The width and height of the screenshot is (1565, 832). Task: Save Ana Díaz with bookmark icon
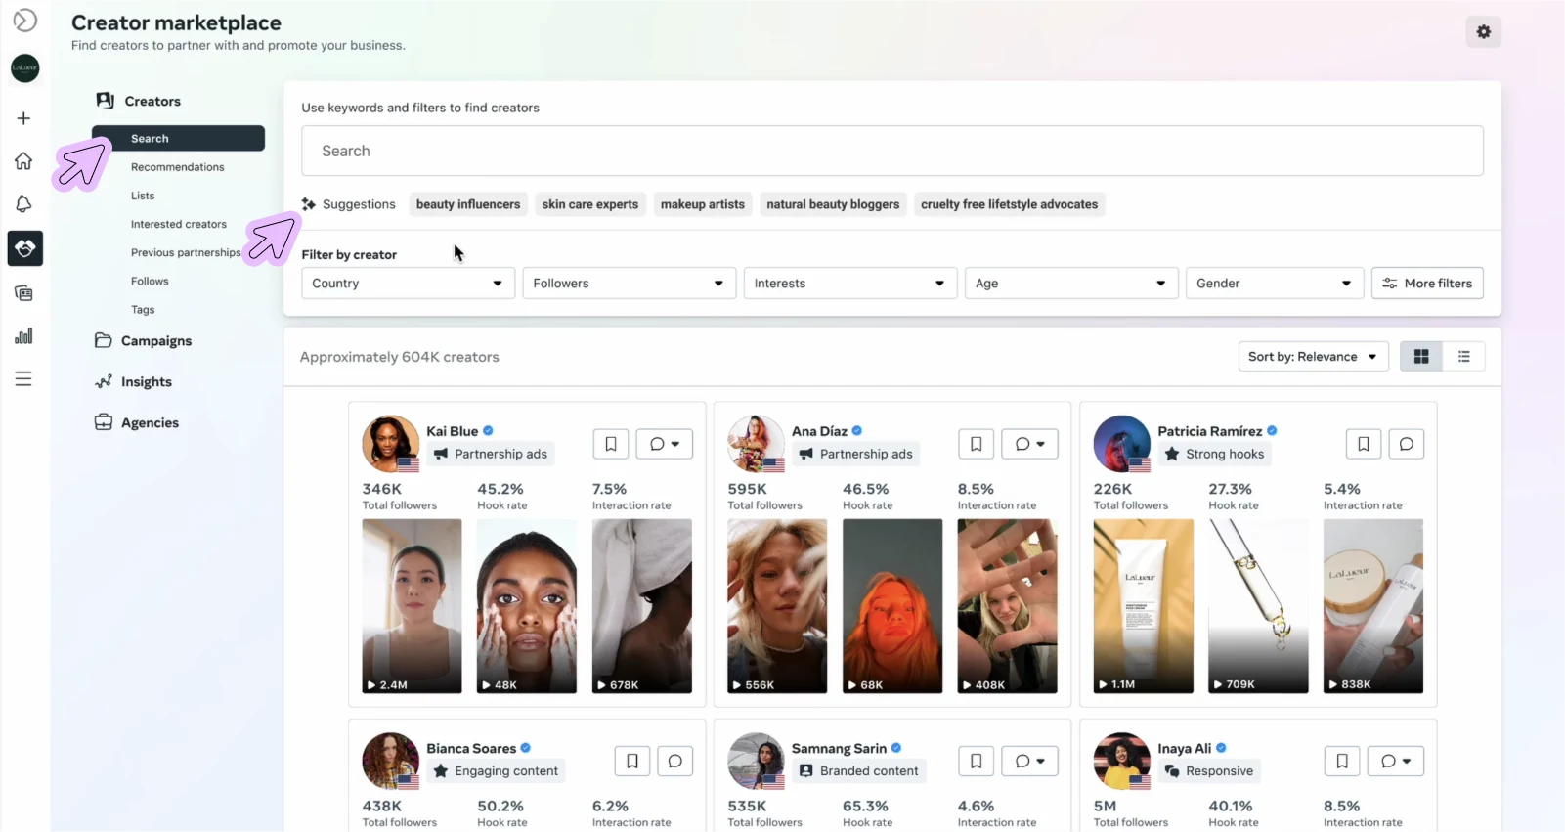[x=976, y=444]
